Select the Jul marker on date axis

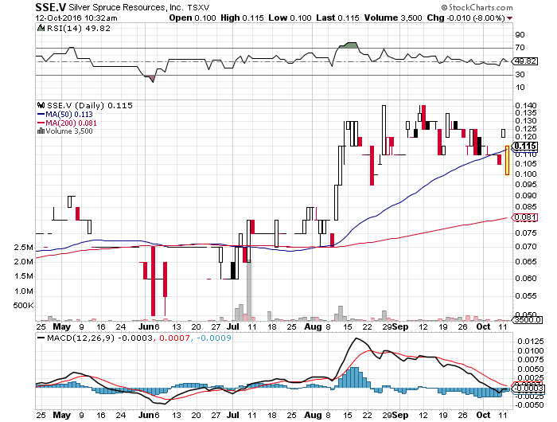point(232,326)
